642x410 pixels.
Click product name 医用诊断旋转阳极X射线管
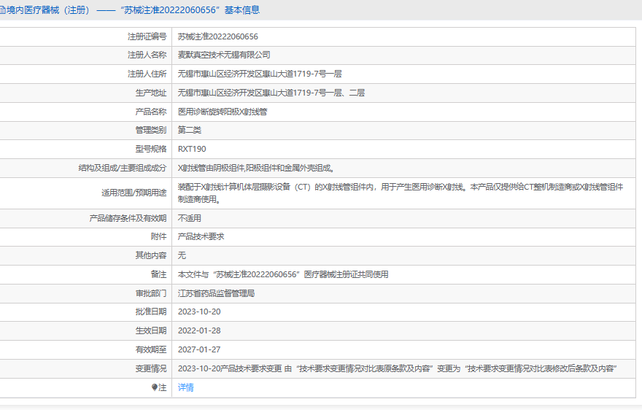tap(223, 112)
